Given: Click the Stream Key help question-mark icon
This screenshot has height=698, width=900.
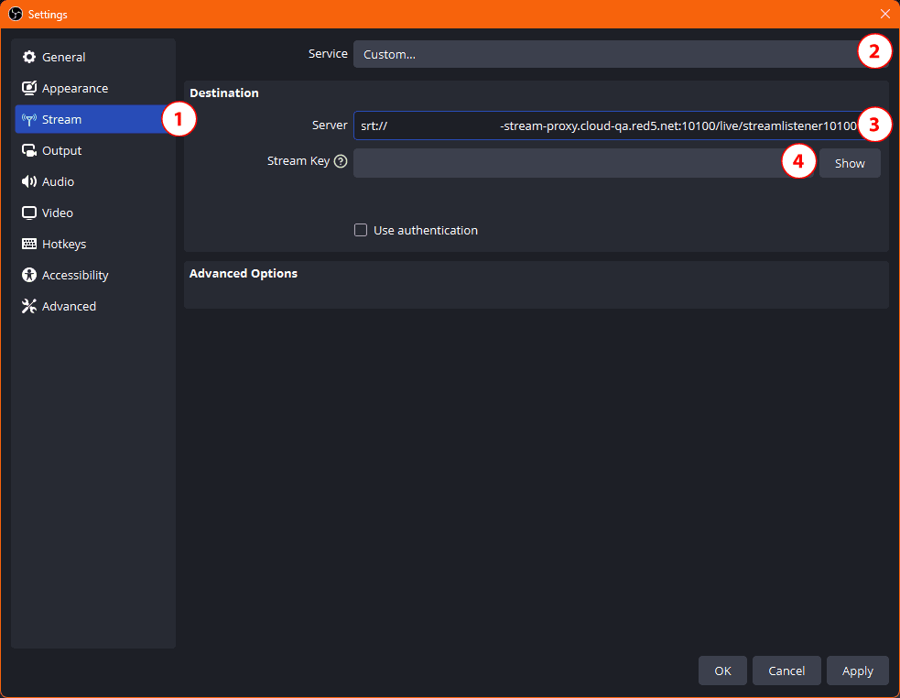Looking at the screenshot, I should [341, 161].
